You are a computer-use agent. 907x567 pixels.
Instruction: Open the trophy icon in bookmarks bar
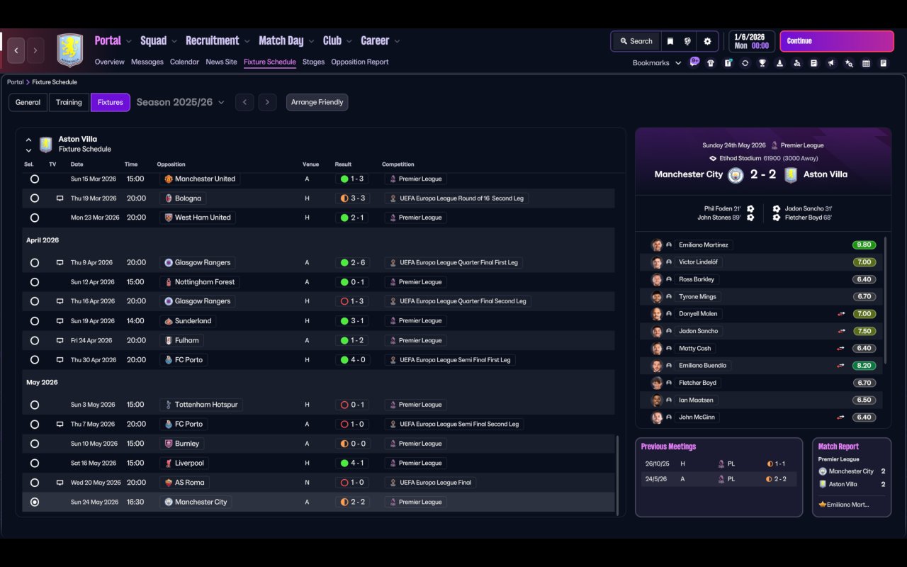pos(762,63)
